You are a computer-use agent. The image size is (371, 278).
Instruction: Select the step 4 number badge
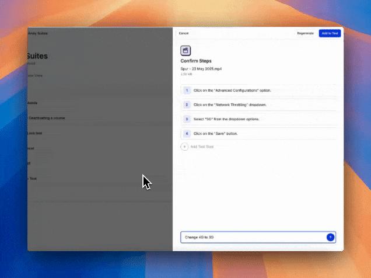coord(187,133)
